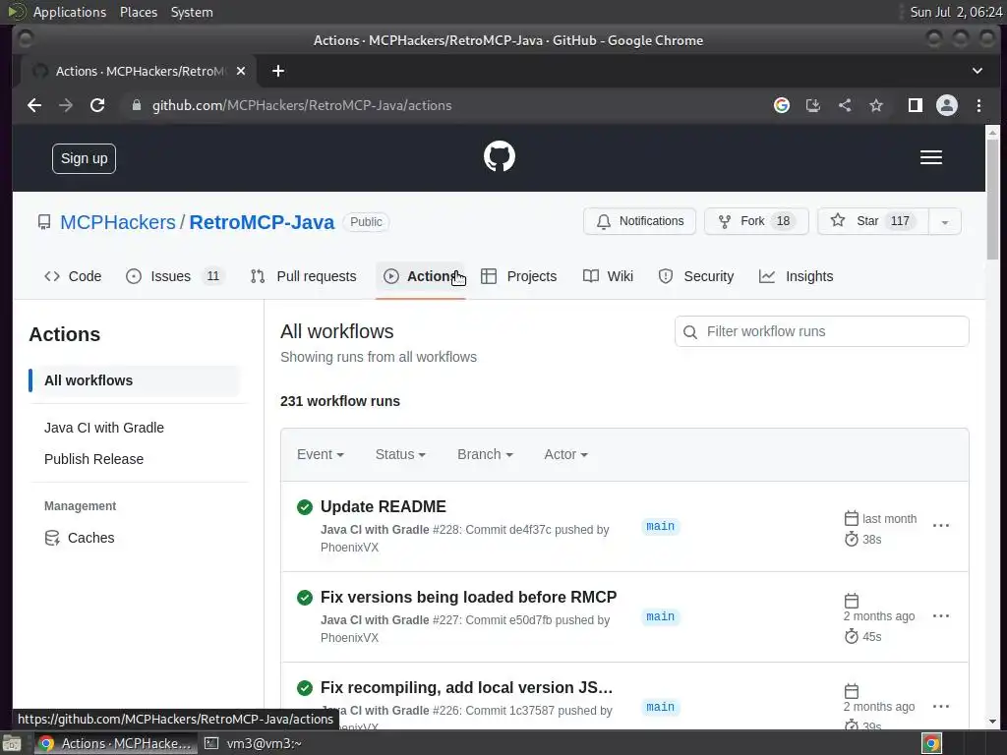Click the repository book icon beside MCPHackers
The image size is (1007, 755).
click(x=43, y=222)
